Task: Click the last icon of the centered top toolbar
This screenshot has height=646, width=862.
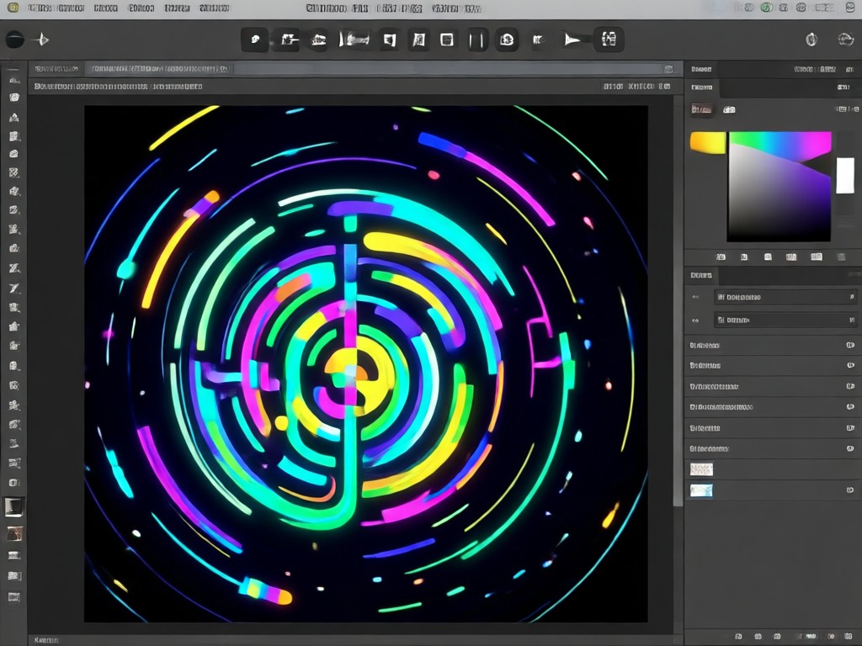Action: (x=609, y=40)
